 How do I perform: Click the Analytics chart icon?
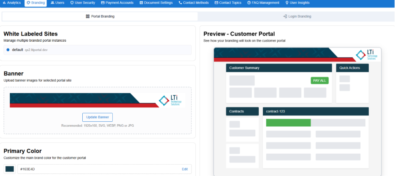click(x=4, y=3)
